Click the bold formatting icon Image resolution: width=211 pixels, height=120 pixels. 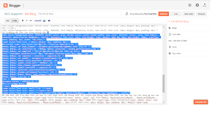(23, 20)
